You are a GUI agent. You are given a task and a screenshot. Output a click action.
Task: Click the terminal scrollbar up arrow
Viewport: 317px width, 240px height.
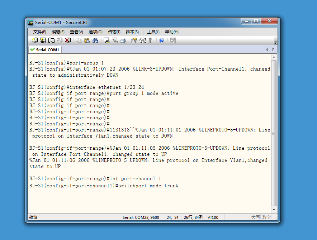[x=274, y=57]
